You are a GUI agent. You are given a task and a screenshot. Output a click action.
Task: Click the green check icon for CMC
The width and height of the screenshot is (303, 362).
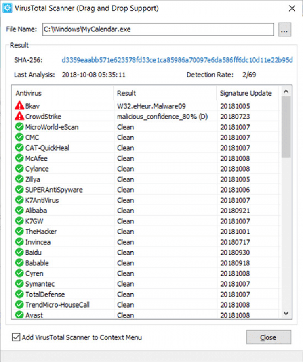coord(19,137)
